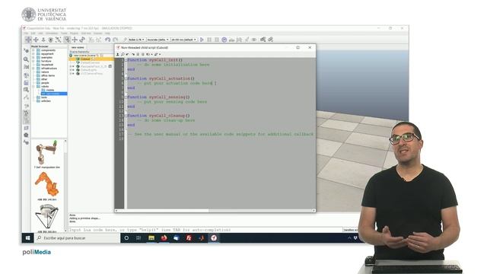487x274 pixels.
Task: Select the non-mobile robots folder
Action: (x=53, y=94)
